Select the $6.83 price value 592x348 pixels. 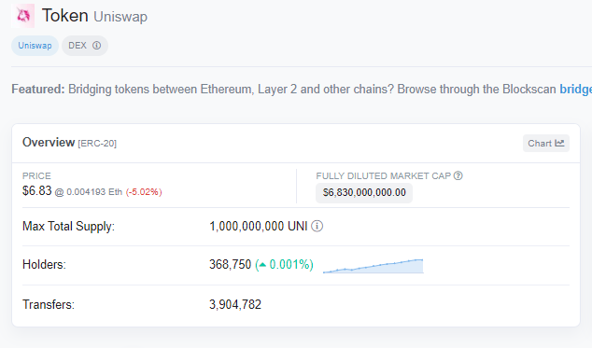tap(36, 191)
